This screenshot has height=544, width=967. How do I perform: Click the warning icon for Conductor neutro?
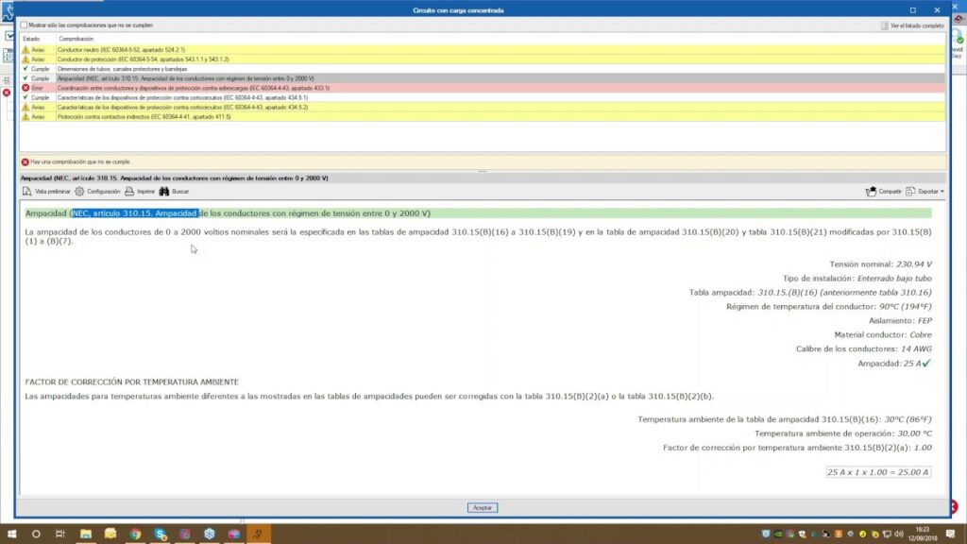pyautogui.click(x=25, y=49)
